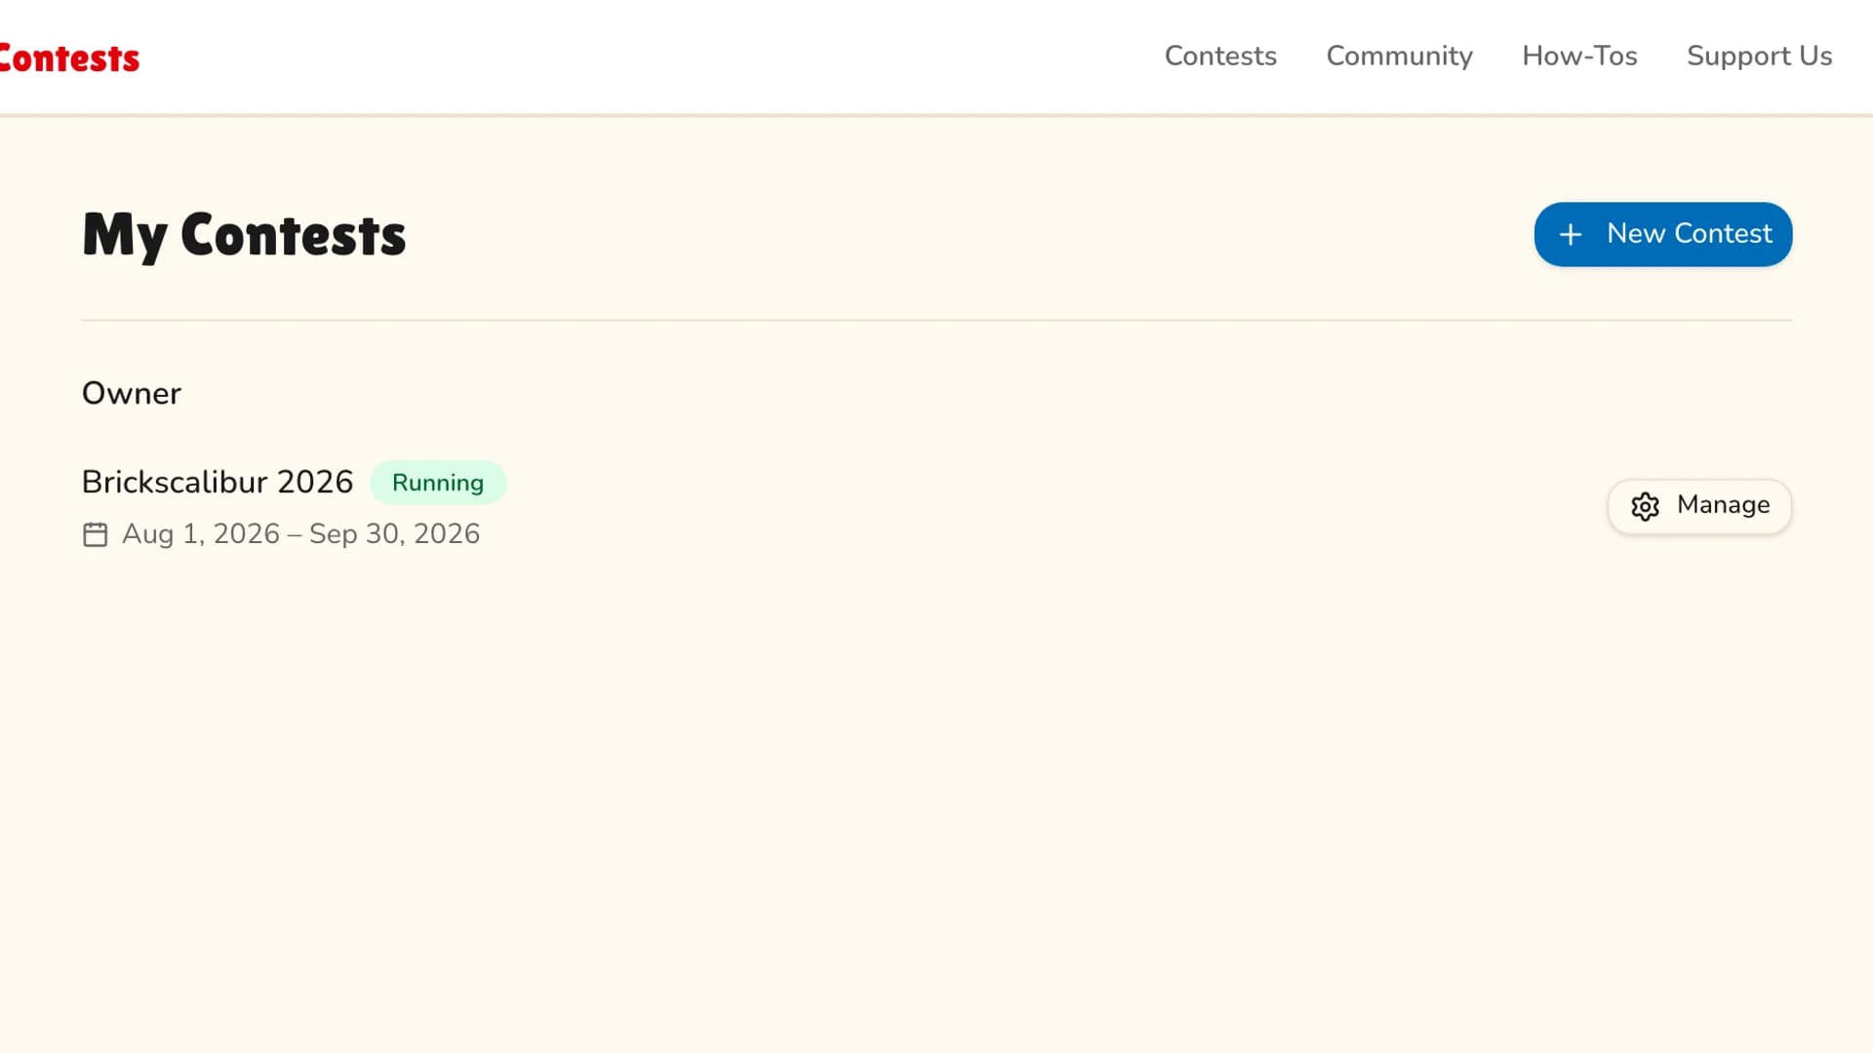
Task: Click the Owner section heading
Action: coord(132,393)
